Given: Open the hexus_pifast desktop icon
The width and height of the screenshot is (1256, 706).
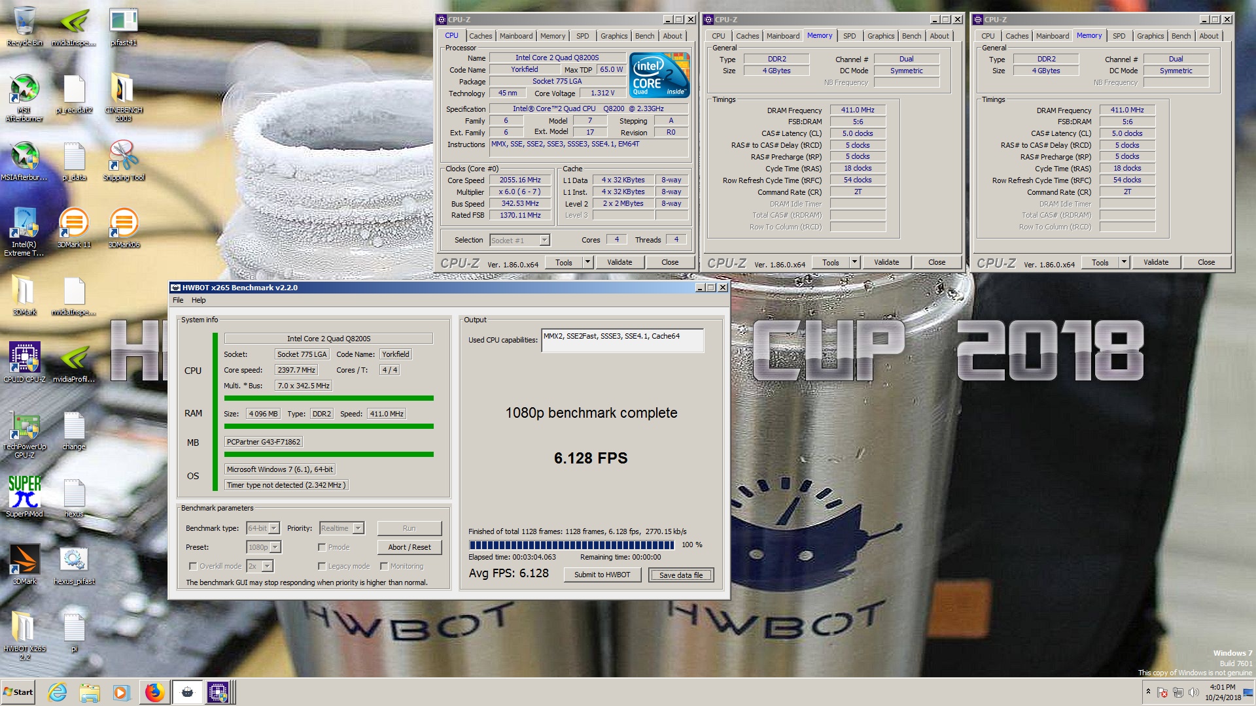Looking at the screenshot, I should [74, 565].
